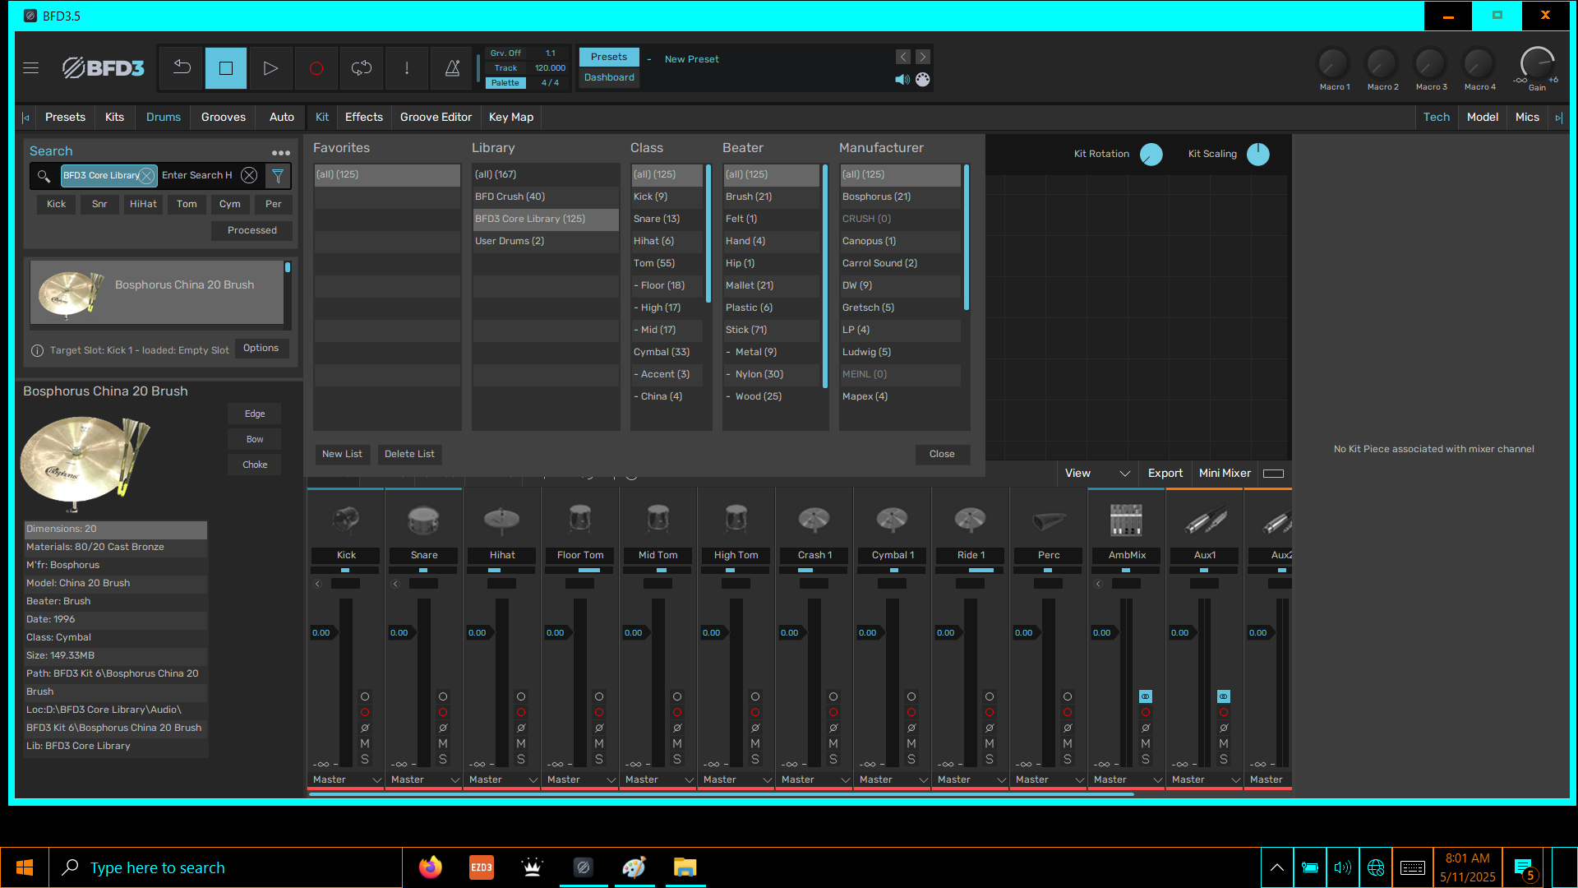Click the Delete List button
This screenshot has width=1578, height=888.
[409, 455]
